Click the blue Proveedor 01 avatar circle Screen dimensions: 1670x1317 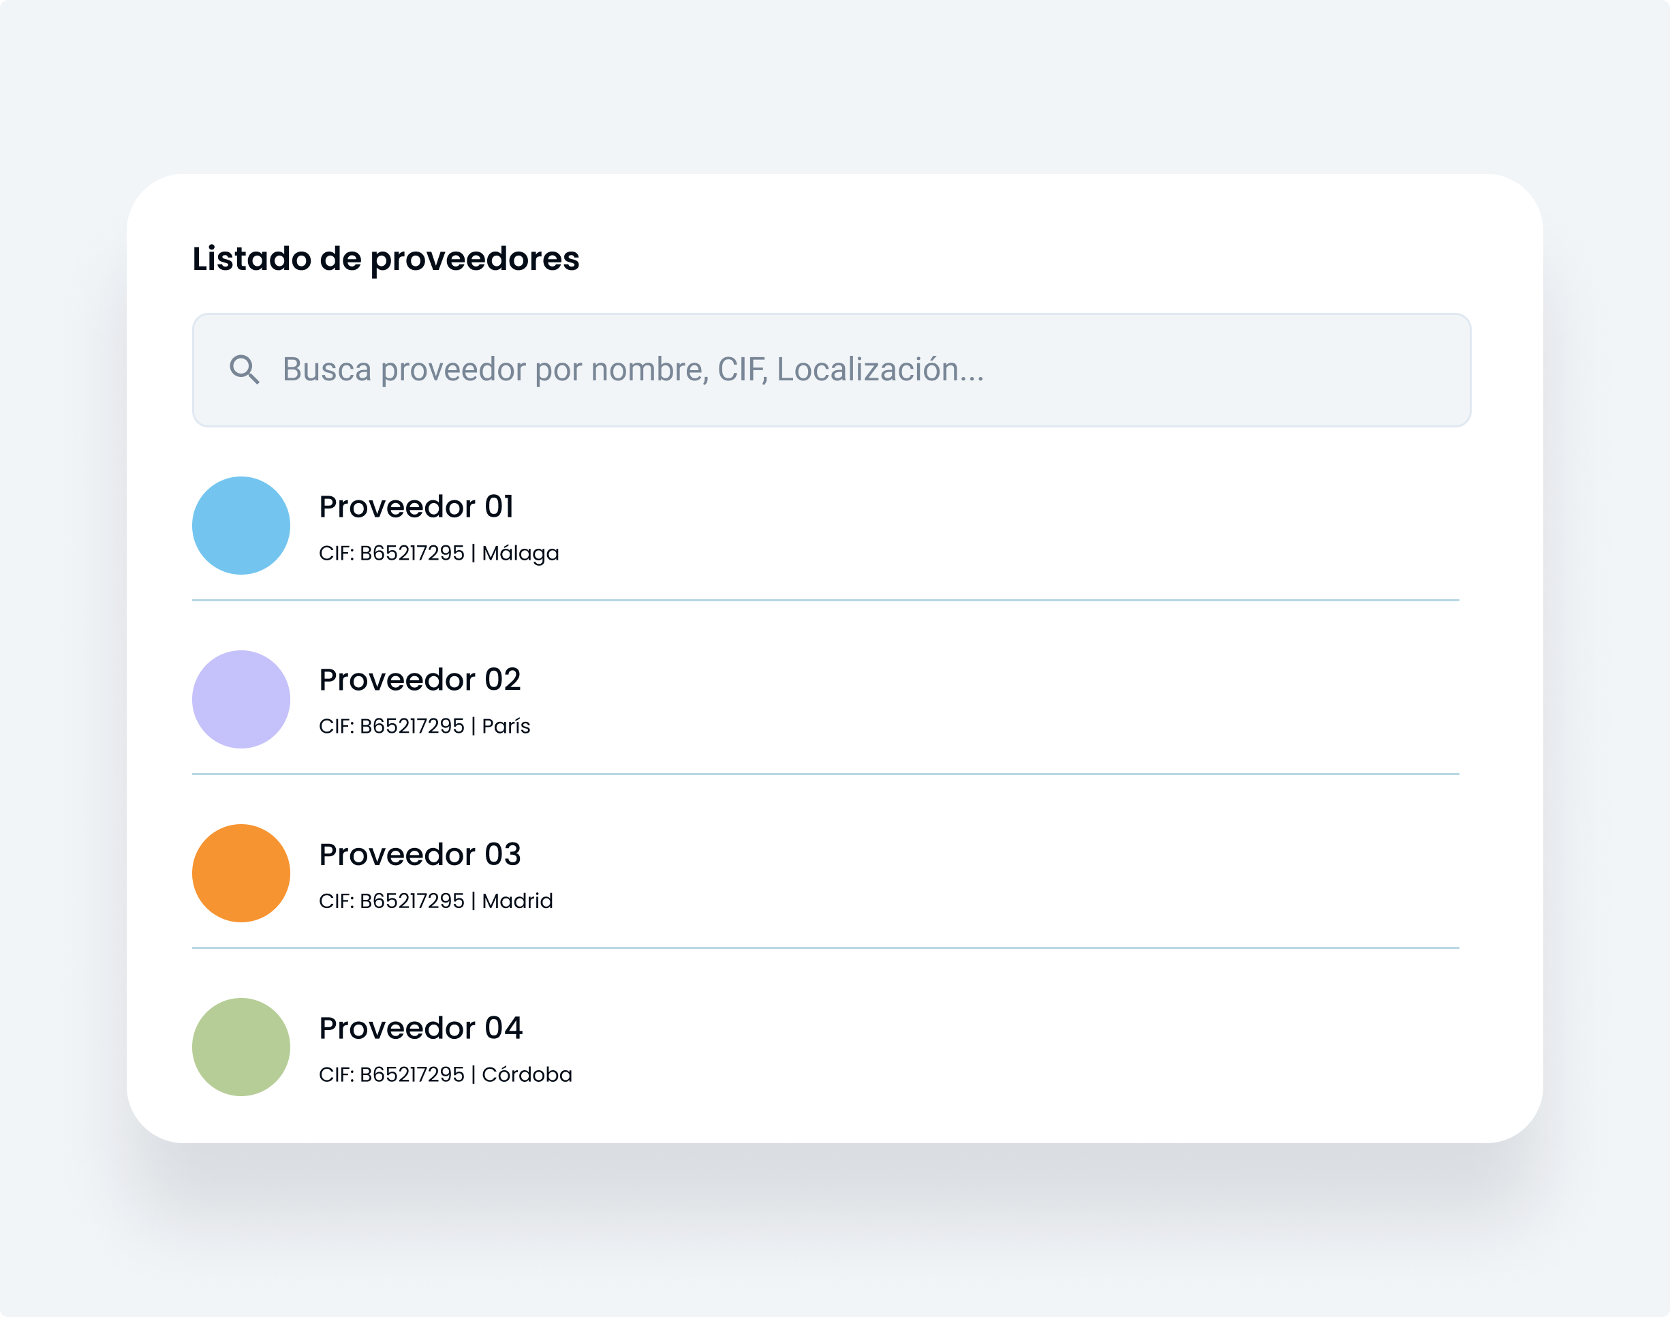coord(241,526)
